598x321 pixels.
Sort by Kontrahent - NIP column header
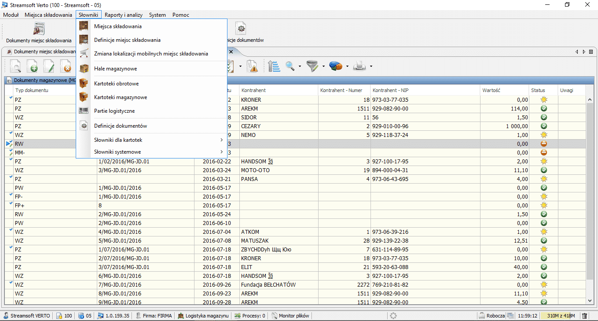[426, 90]
